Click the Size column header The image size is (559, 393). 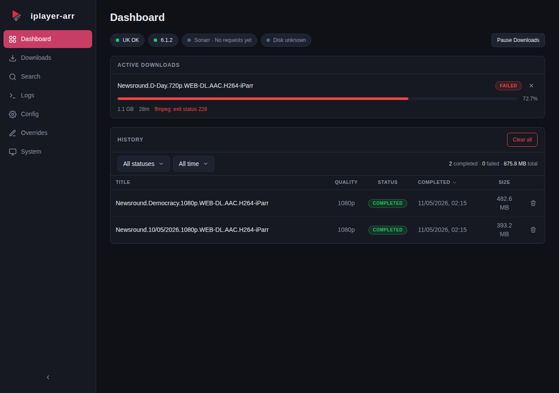click(x=504, y=182)
